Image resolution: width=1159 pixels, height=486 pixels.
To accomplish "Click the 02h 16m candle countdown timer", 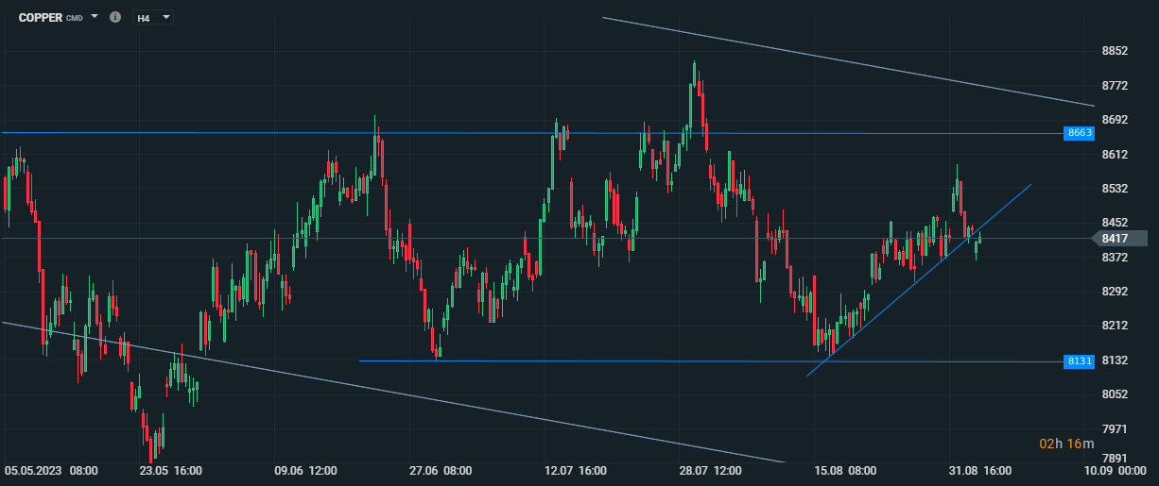I will (1067, 444).
